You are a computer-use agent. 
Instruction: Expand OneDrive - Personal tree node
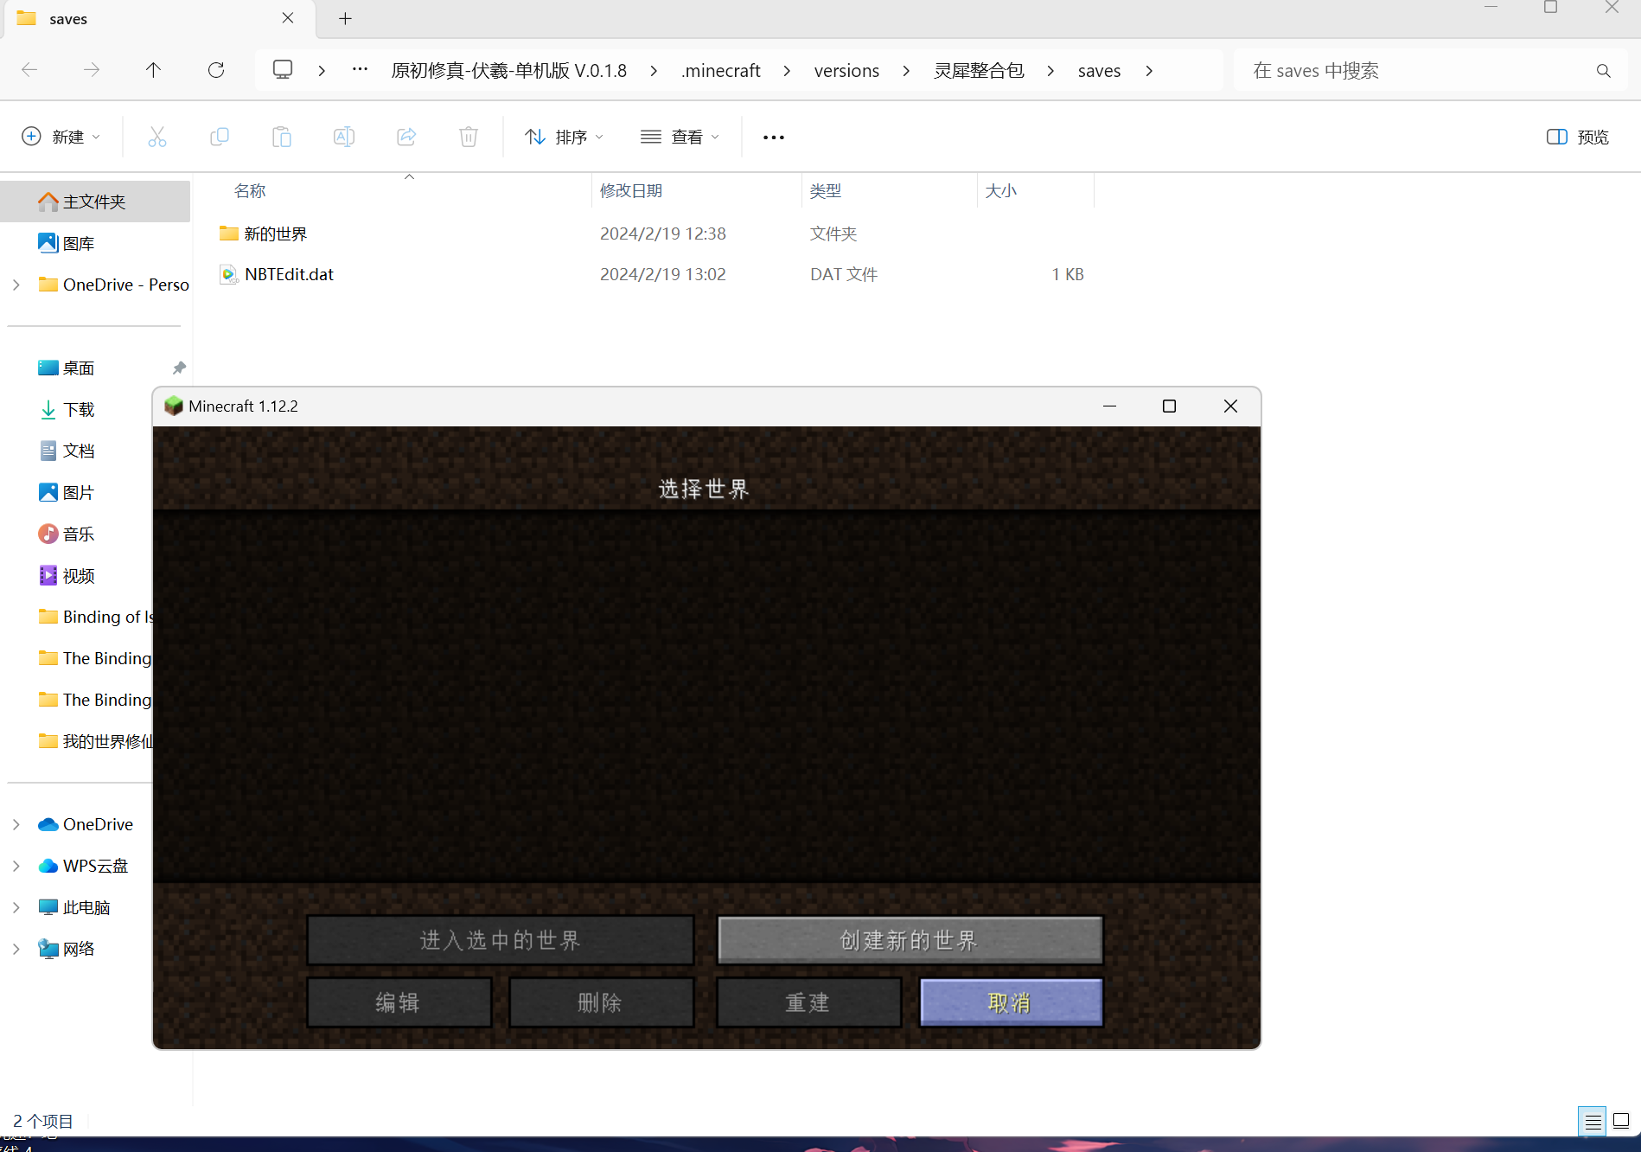[x=16, y=285]
